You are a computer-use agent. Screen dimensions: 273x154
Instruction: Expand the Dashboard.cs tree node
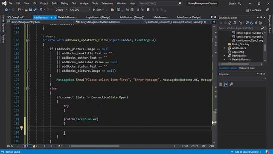224,56
